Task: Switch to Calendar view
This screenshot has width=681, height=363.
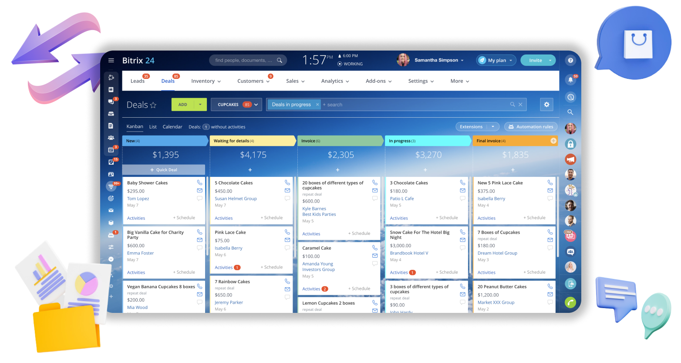Action: tap(172, 127)
